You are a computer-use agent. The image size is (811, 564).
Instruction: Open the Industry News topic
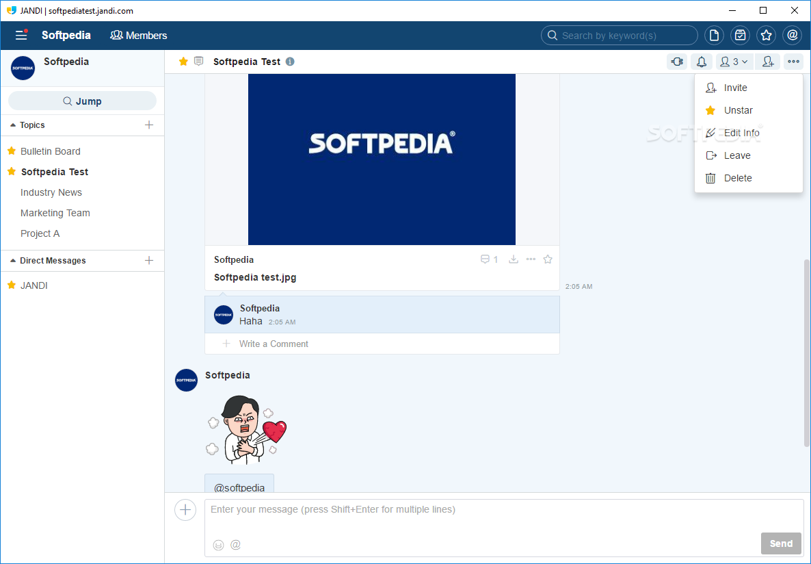51,192
